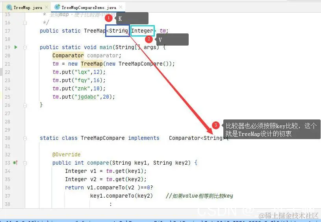Image resolution: width=321 pixels, height=222 pixels.
Task: Collapse the comment fold at line 16
Action: pyautogui.click(x=25, y=23)
